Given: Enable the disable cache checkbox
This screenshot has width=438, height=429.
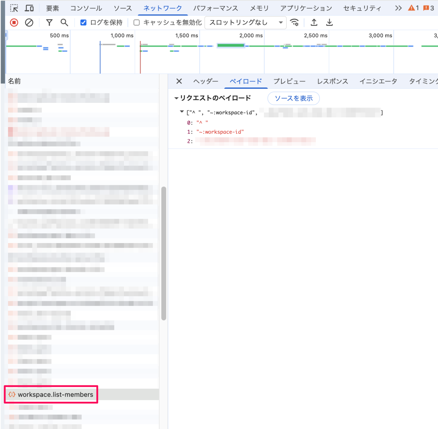Looking at the screenshot, I should [x=137, y=23].
